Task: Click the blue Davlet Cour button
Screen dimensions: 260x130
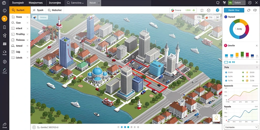Action: [234, 10]
